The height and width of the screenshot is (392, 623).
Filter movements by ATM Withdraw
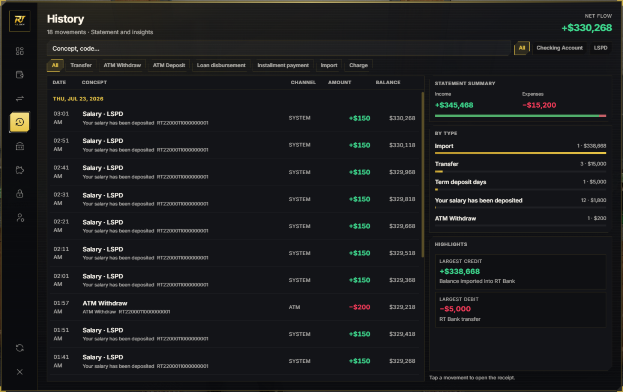point(122,65)
